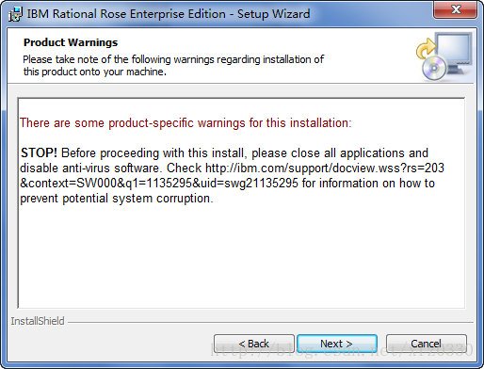
Task: Close the Setup Wizard window
Action: (x=456, y=9)
